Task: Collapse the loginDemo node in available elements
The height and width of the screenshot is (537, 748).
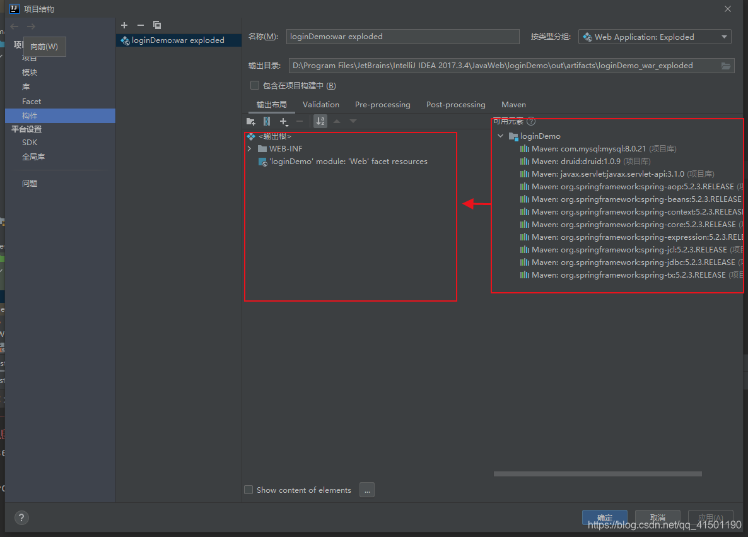Action: tap(501, 136)
